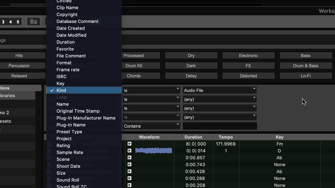
Task: Toggle the Dry tag button
Action: 191,56
